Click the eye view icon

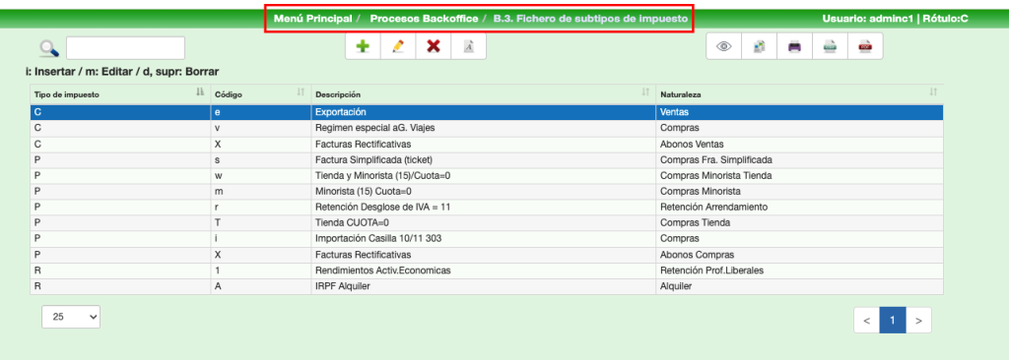(724, 46)
